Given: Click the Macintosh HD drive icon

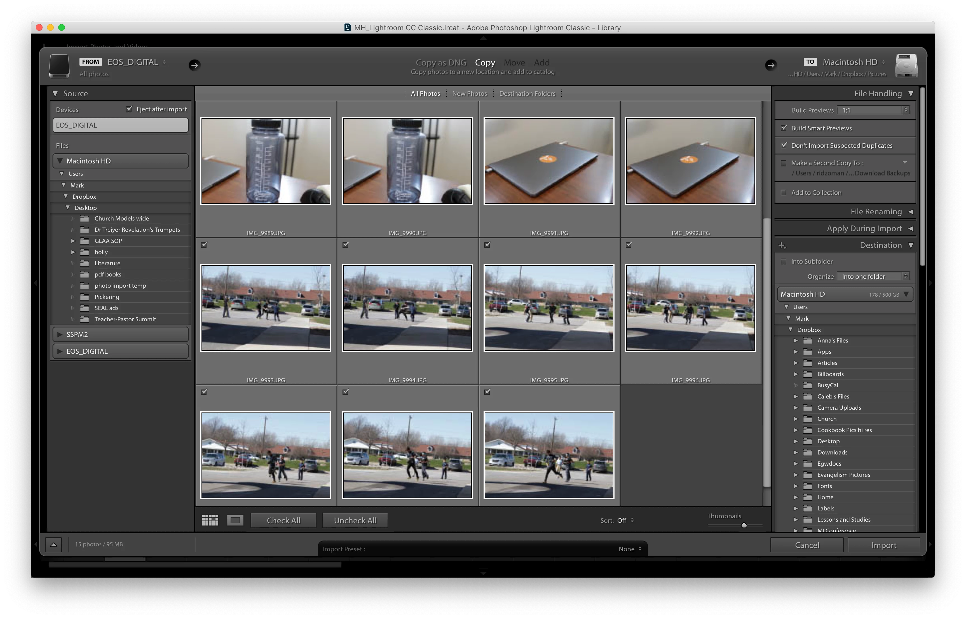Looking at the screenshot, I should 906,66.
